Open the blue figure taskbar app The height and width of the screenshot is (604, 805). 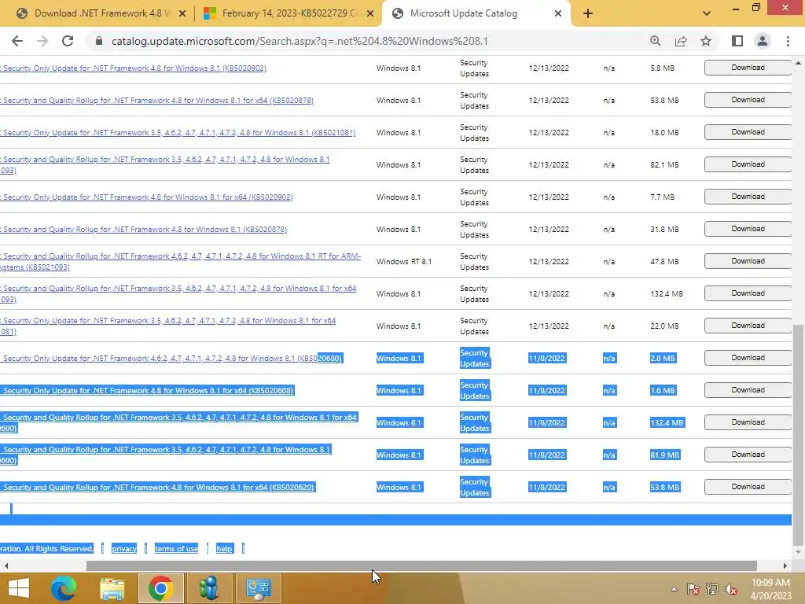[x=209, y=587]
